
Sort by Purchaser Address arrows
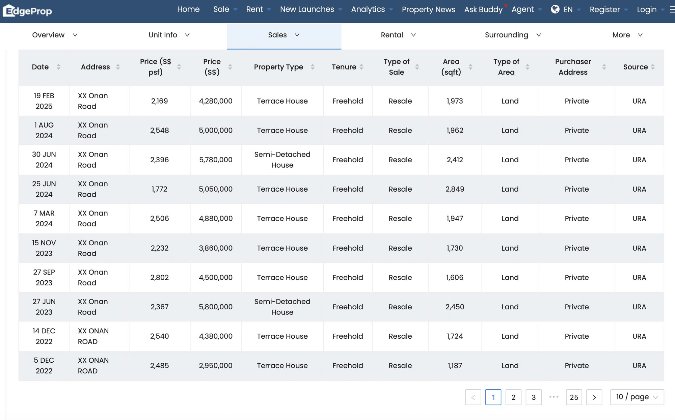(604, 67)
